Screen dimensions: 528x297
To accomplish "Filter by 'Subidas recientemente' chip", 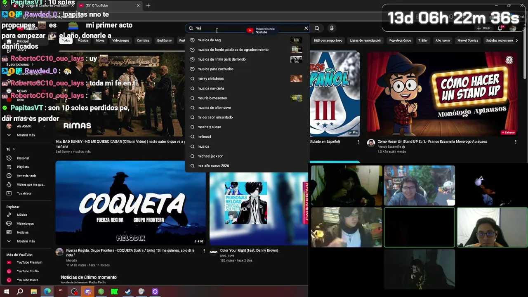I will [x=500, y=40].
